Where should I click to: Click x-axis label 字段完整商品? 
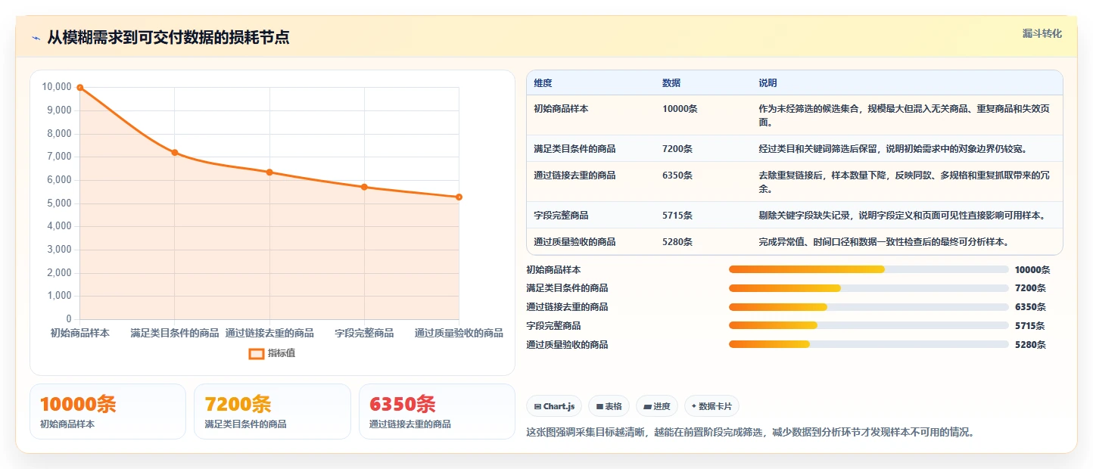[x=364, y=333]
